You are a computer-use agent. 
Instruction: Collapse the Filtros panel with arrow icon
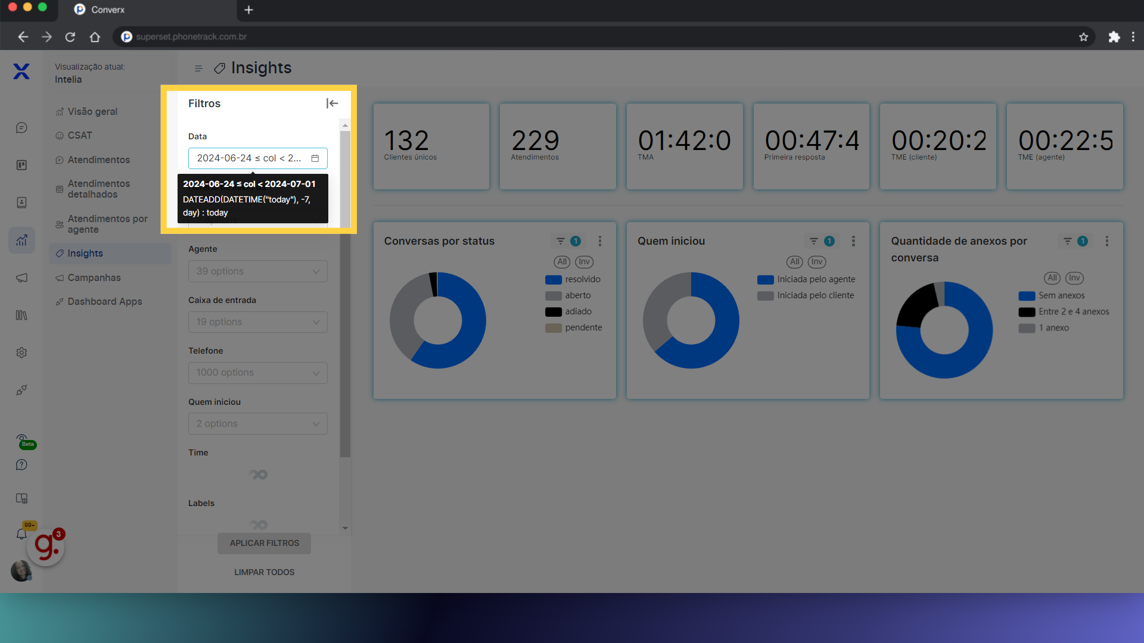[332, 104]
